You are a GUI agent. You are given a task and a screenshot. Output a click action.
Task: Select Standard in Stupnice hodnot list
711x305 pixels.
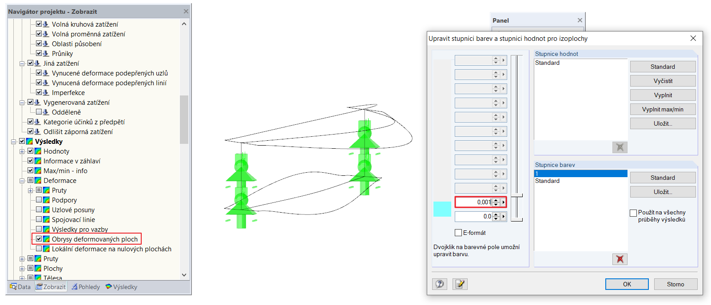click(580, 63)
